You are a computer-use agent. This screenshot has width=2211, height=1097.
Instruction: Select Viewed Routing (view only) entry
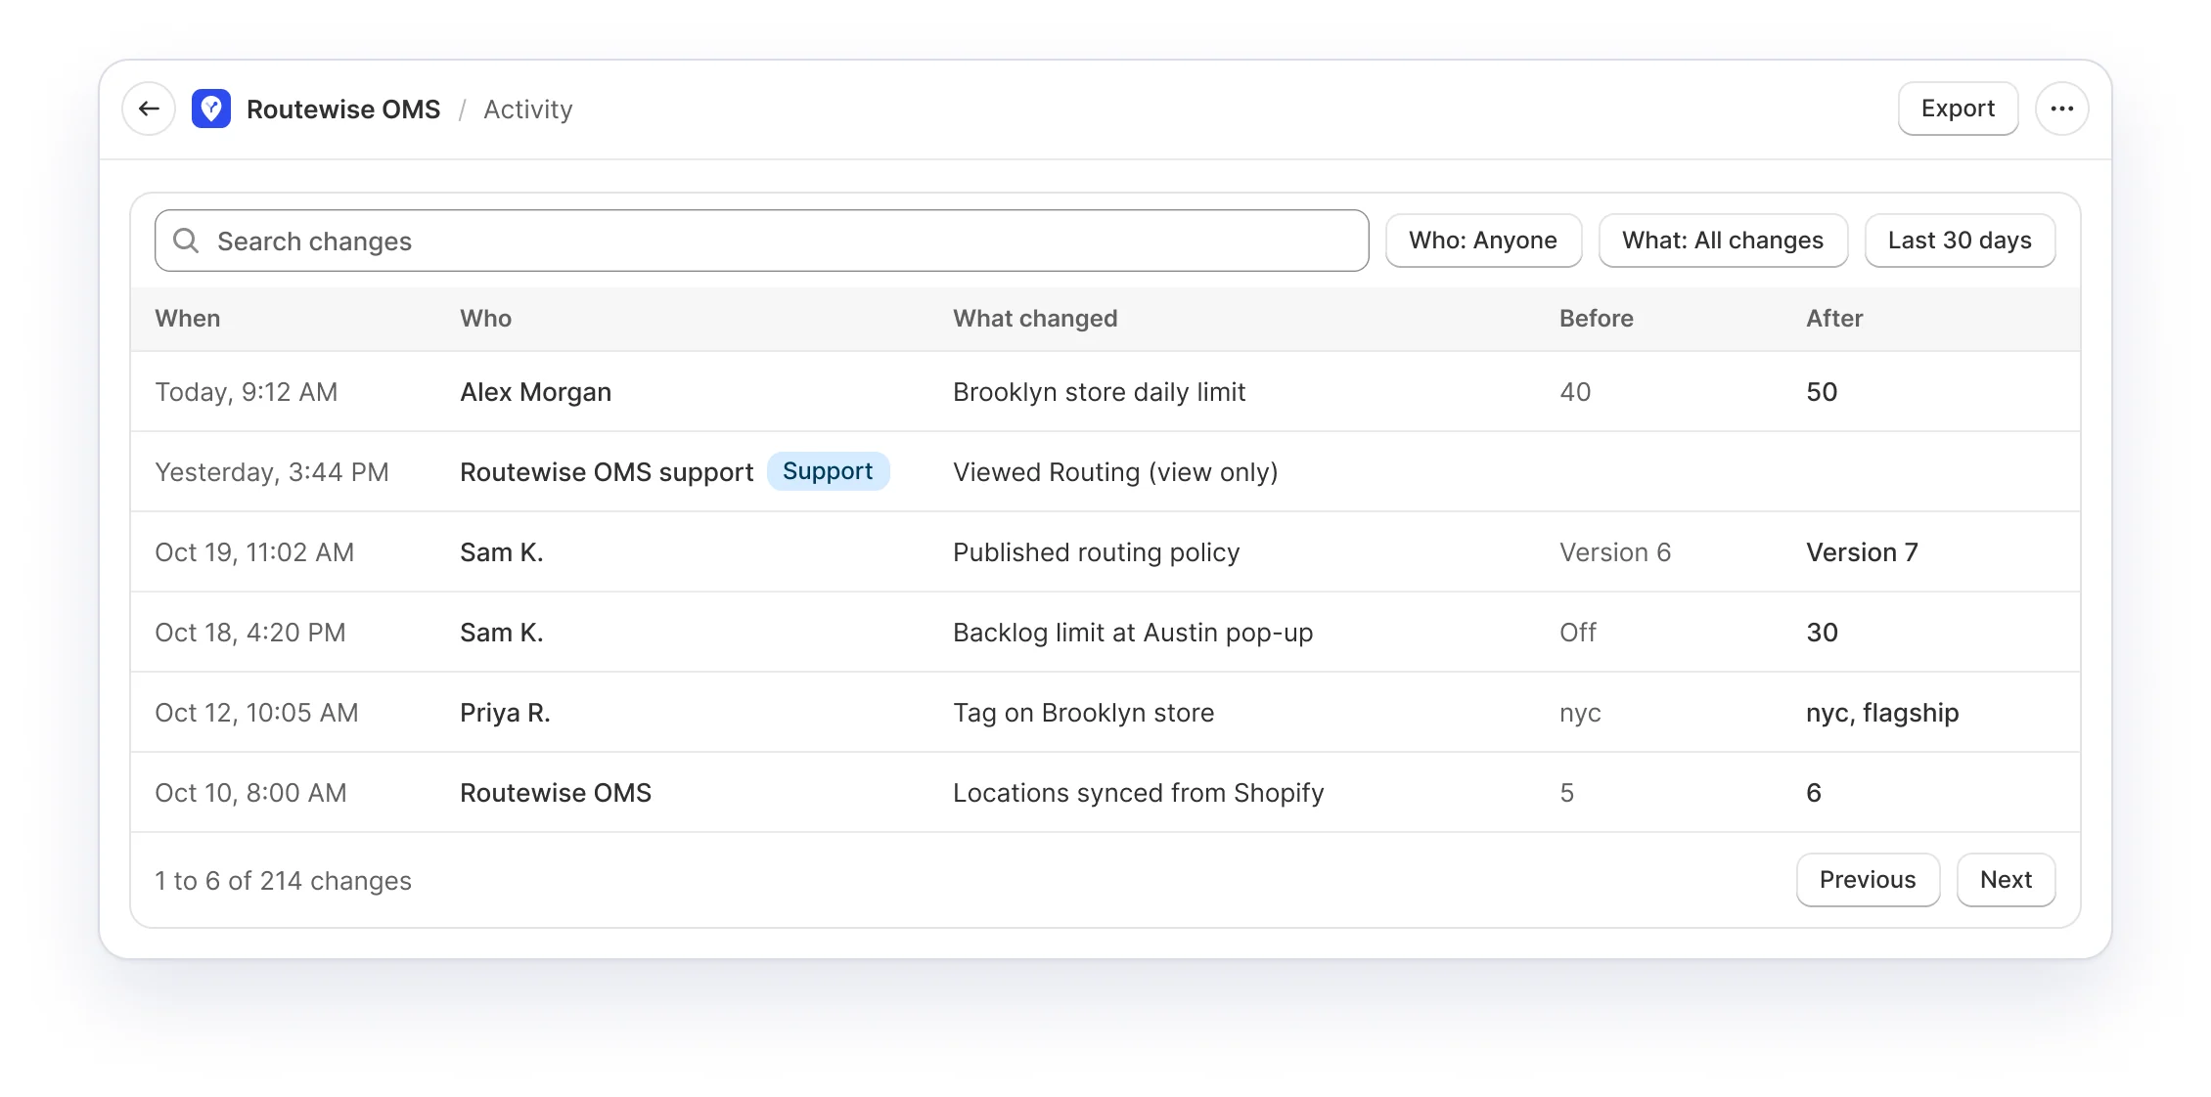coord(1115,472)
